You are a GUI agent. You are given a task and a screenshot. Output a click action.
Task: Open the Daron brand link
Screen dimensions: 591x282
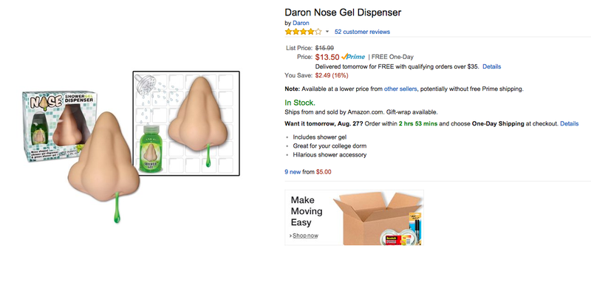(x=301, y=23)
